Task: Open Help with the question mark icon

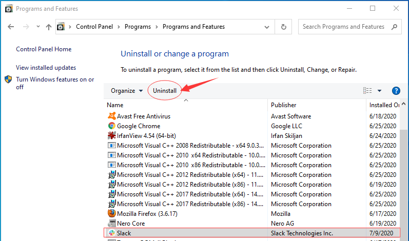Action: (396, 91)
